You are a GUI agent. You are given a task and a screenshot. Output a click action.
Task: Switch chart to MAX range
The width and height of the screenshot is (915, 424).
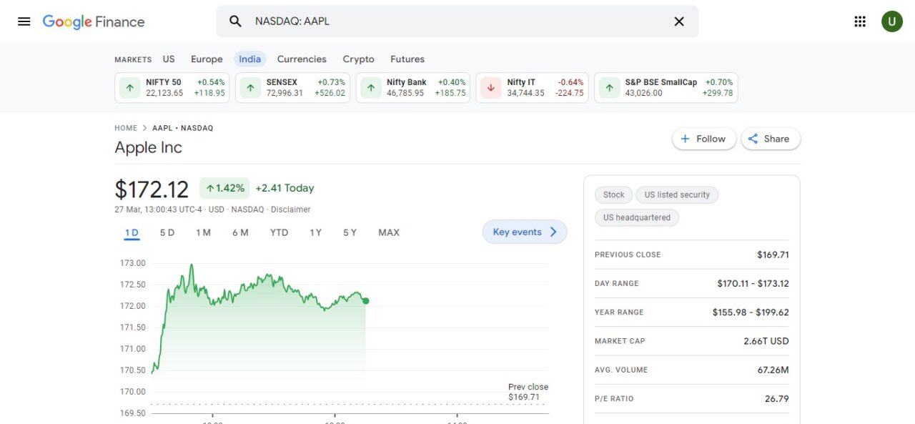point(389,232)
